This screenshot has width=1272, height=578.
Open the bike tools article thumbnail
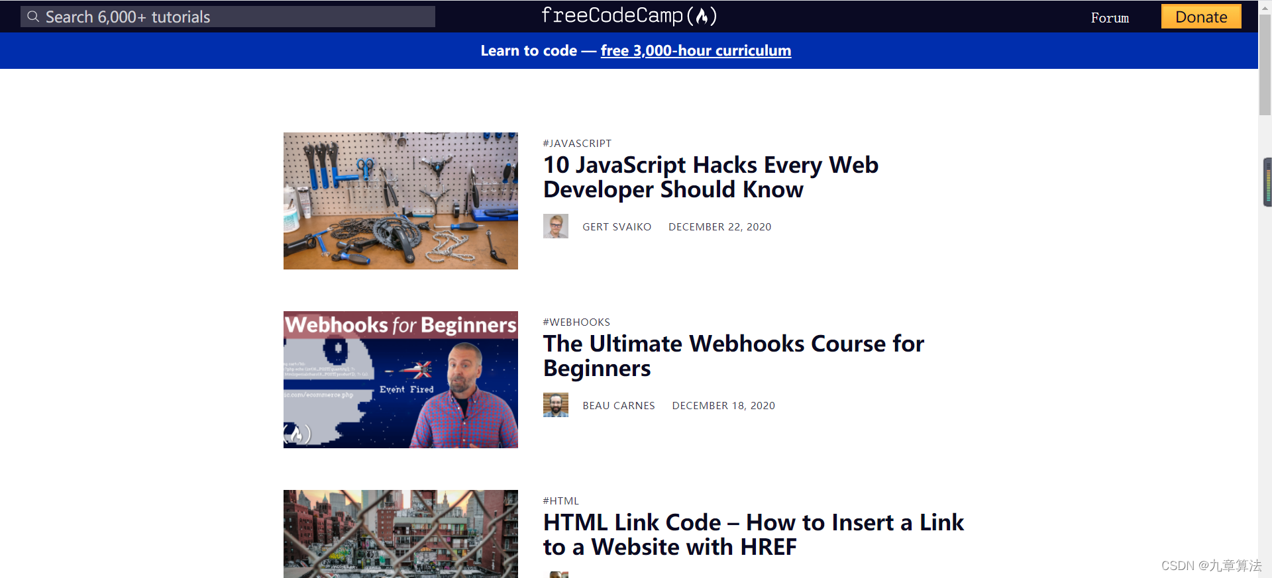tap(401, 201)
